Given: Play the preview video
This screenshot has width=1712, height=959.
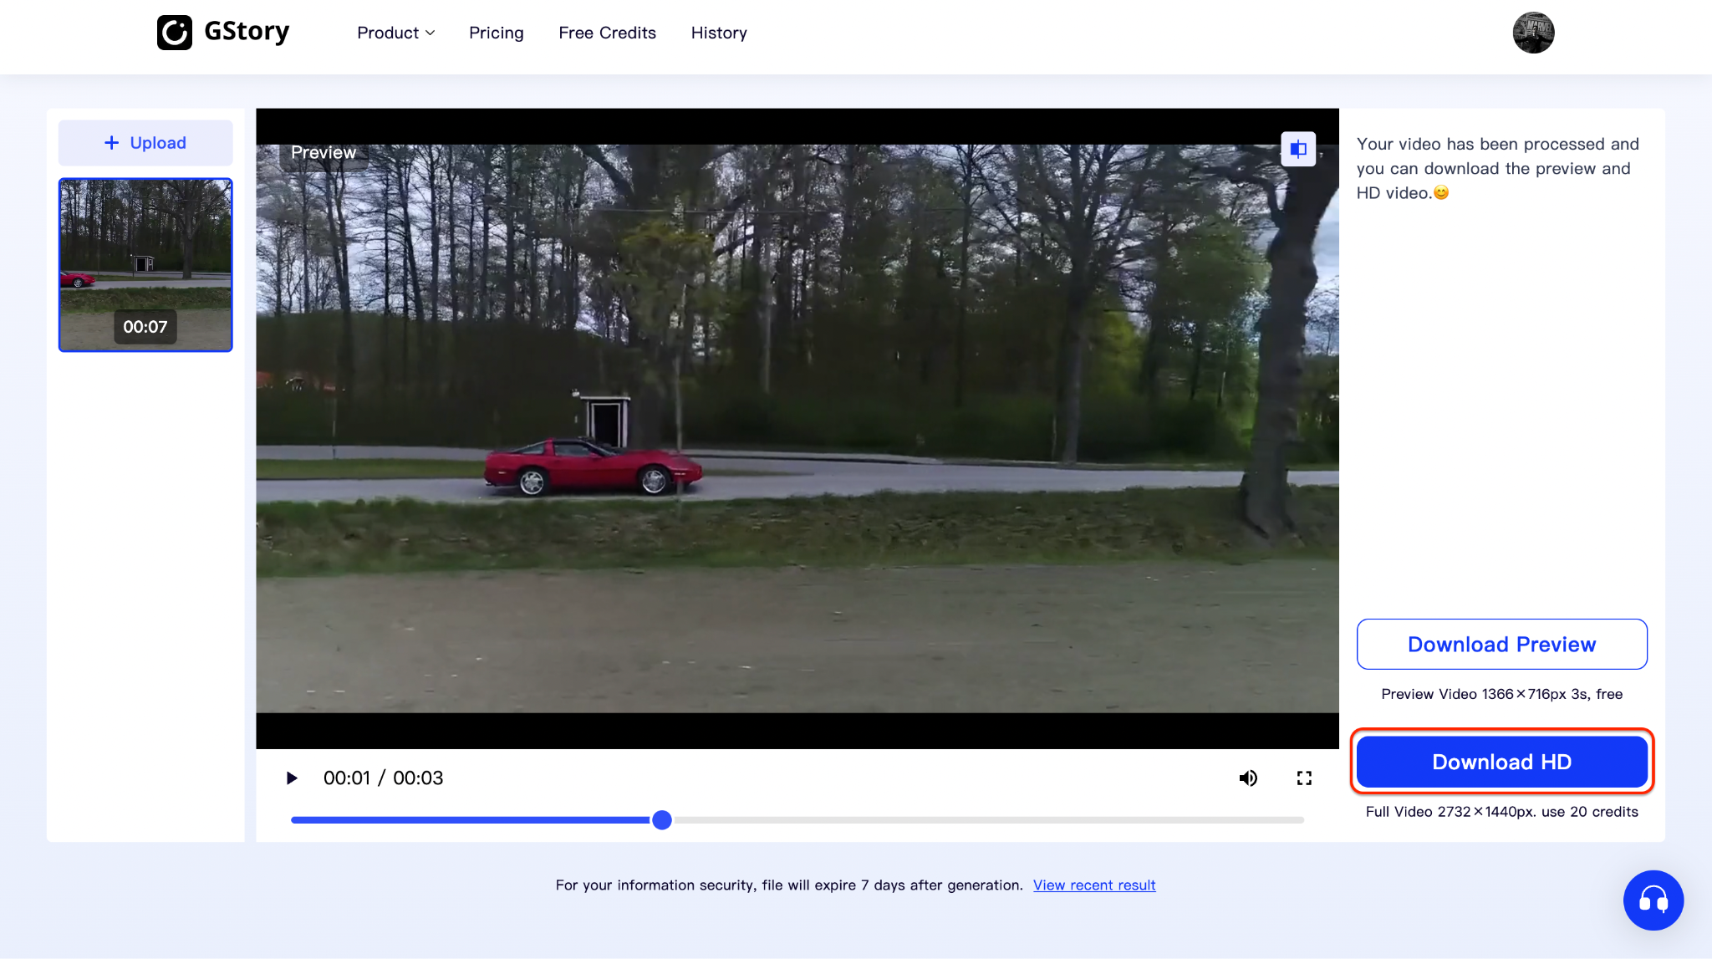Looking at the screenshot, I should pyautogui.click(x=292, y=778).
